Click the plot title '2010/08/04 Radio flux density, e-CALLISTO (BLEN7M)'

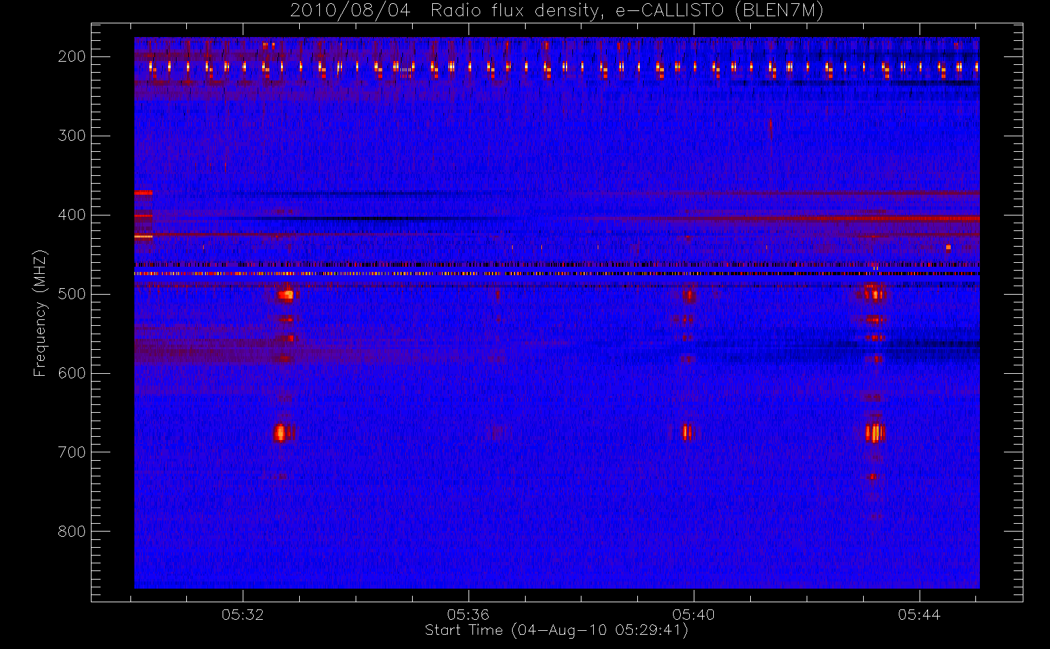(x=556, y=11)
